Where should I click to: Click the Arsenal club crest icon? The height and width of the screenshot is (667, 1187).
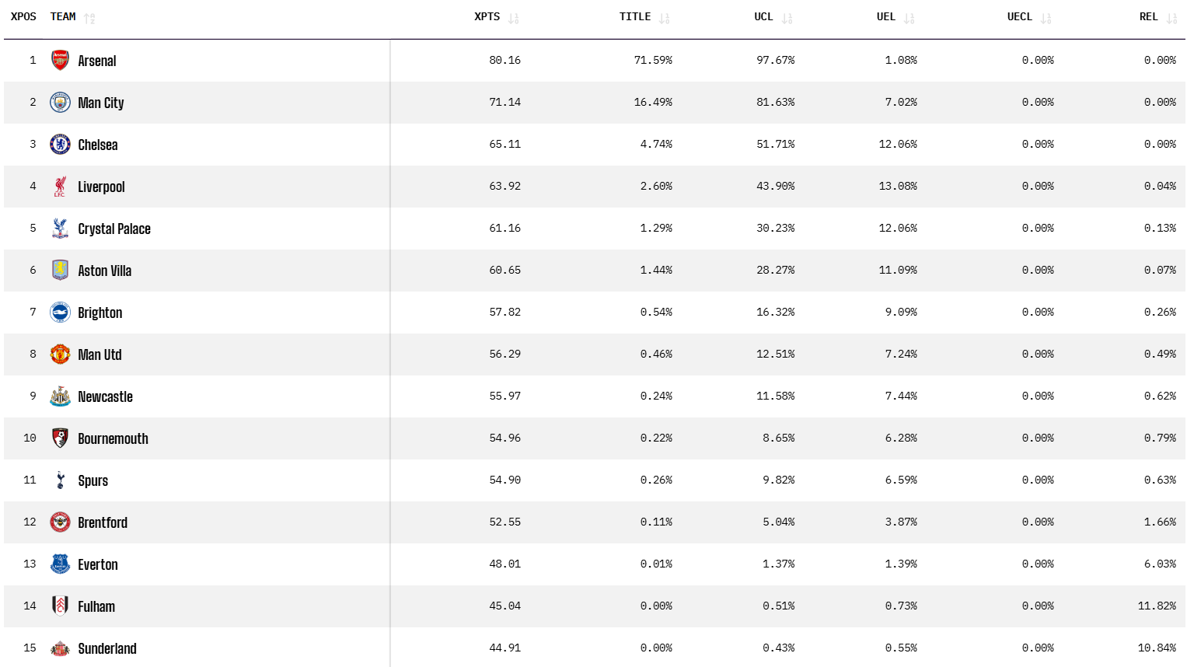tap(60, 61)
